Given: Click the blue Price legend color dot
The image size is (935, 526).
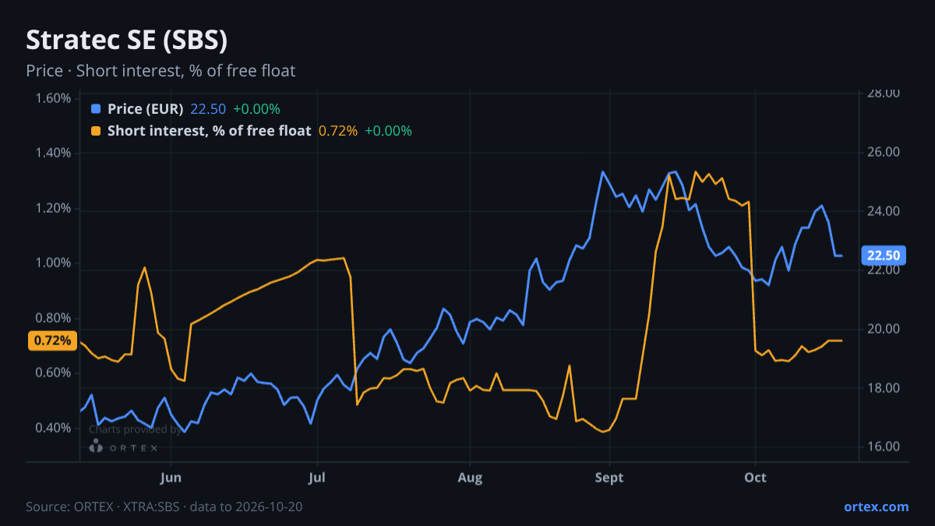Looking at the screenshot, I should coord(96,108).
